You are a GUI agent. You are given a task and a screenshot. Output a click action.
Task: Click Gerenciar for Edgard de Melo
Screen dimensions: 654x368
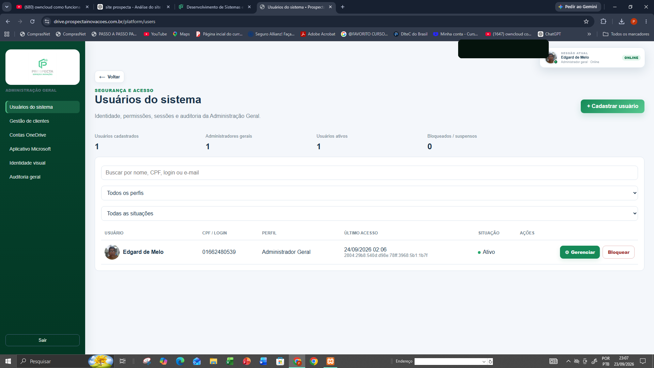[580, 252]
